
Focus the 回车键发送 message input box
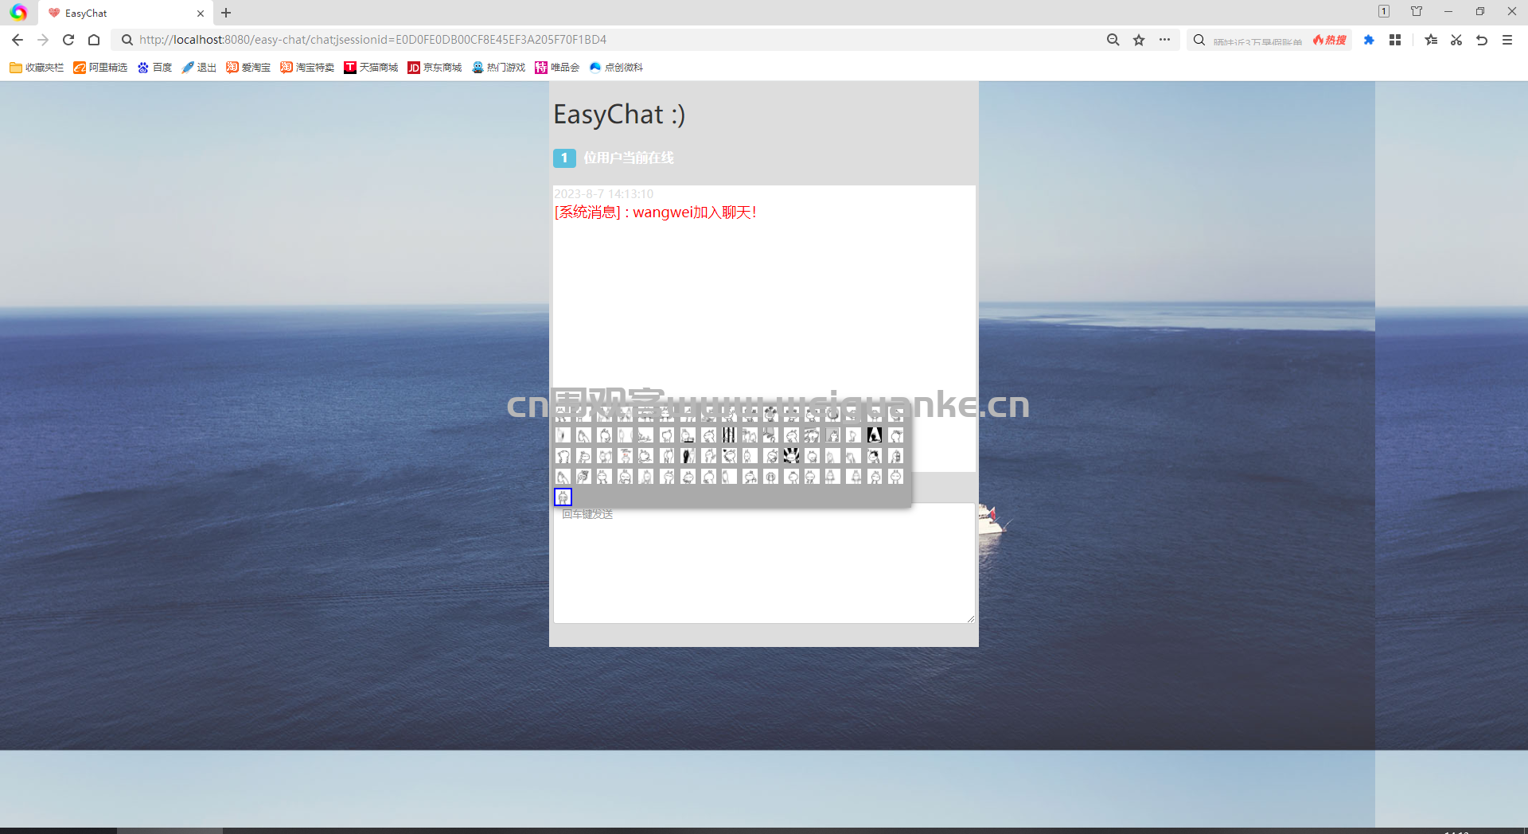(764, 563)
